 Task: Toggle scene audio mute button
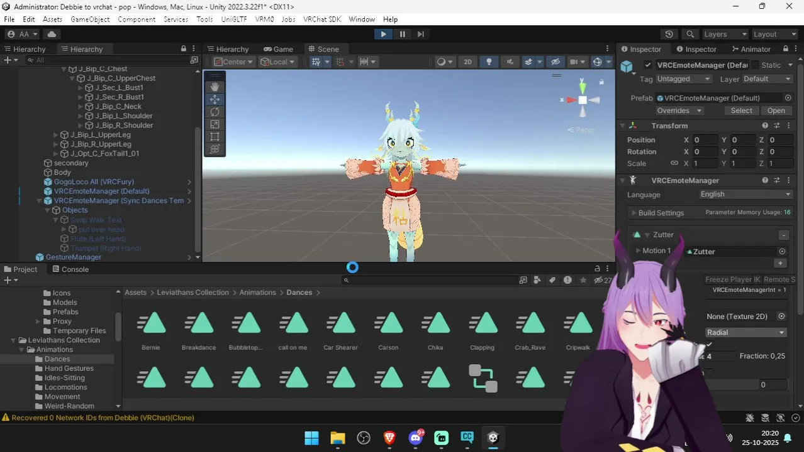click(510, 62)
